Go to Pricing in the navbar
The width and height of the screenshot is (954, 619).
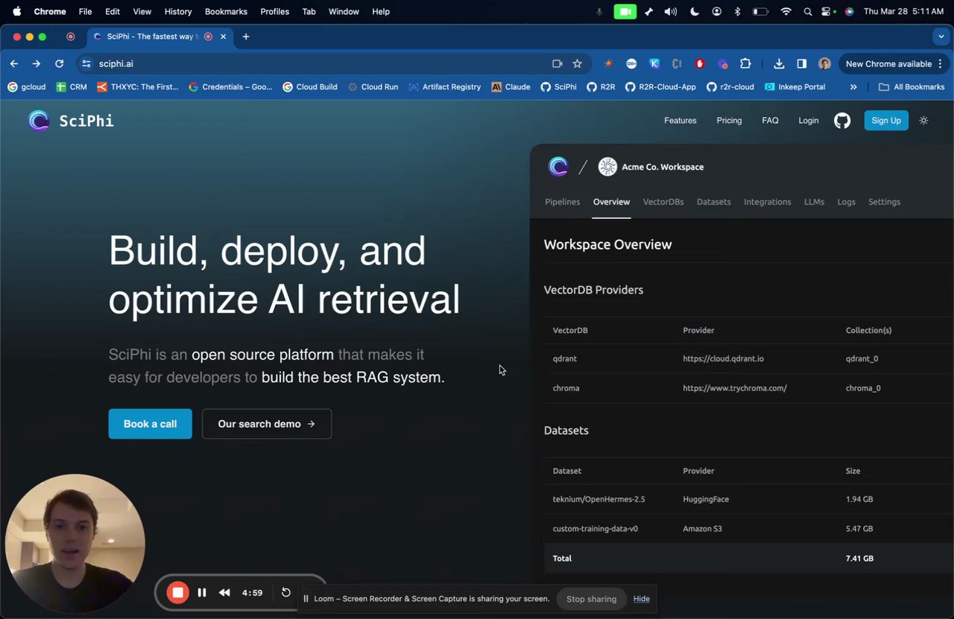[729, 121]
